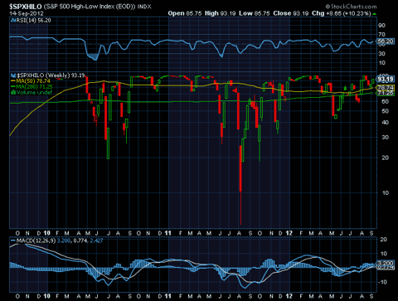
Task: Click the line icon beside the RSI(14) legend
Action: (13, 21)
